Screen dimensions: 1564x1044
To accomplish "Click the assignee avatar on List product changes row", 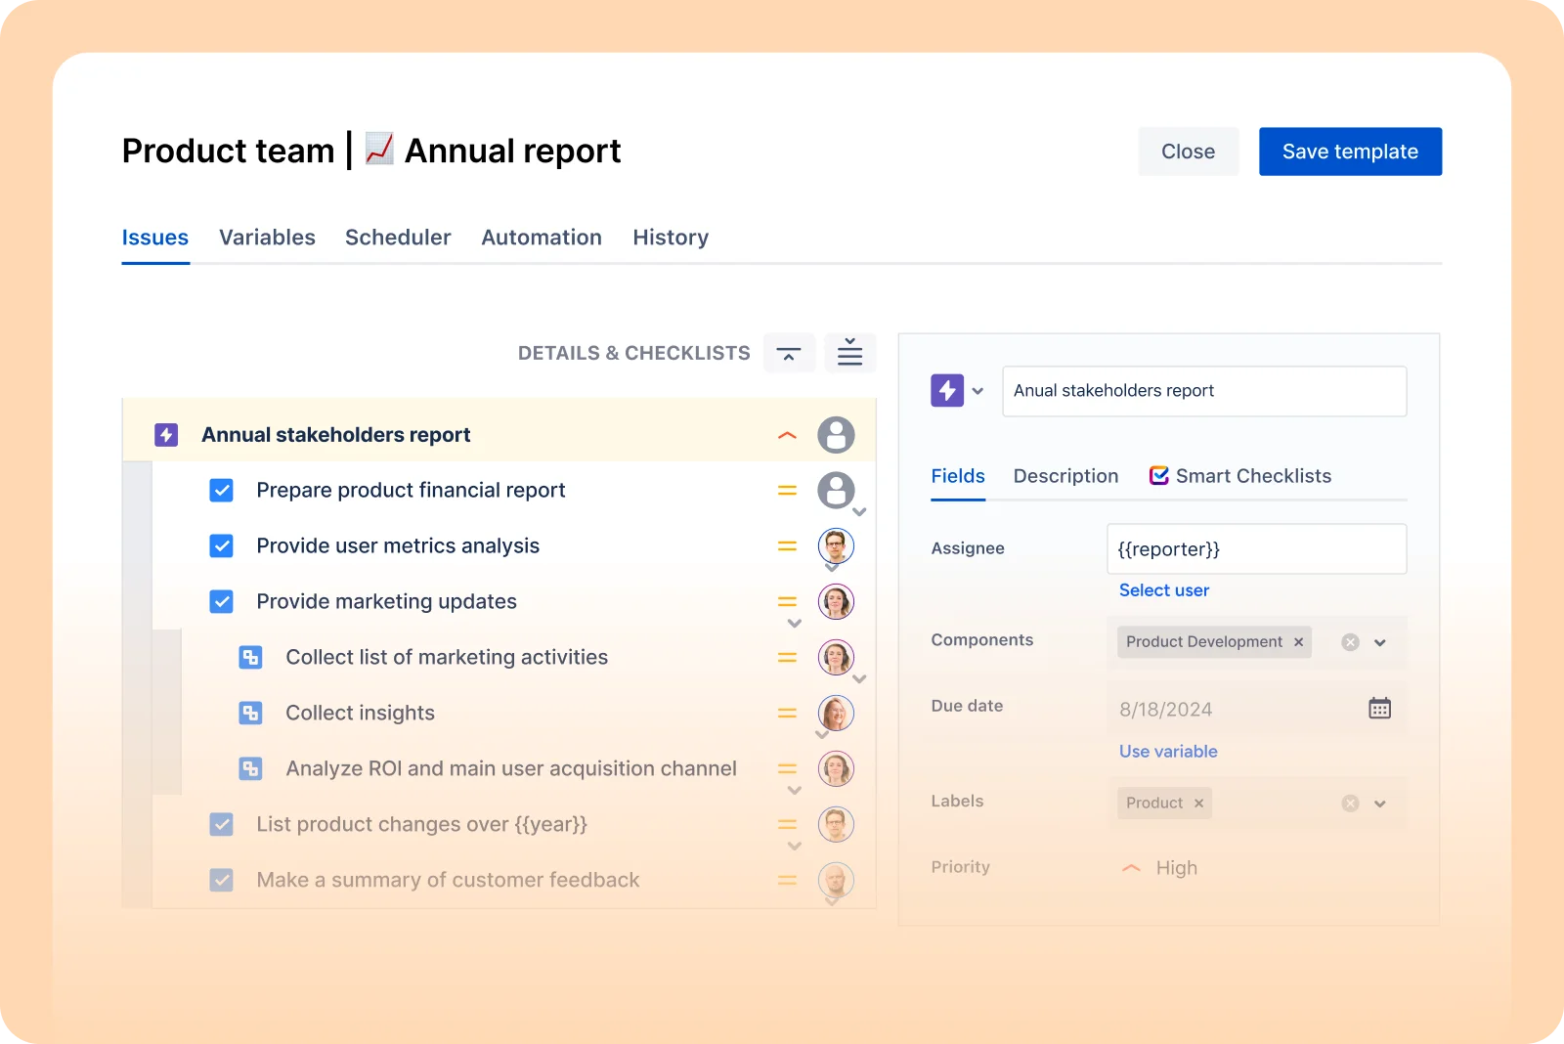I will pyautogui.click(x=836, y=824).
